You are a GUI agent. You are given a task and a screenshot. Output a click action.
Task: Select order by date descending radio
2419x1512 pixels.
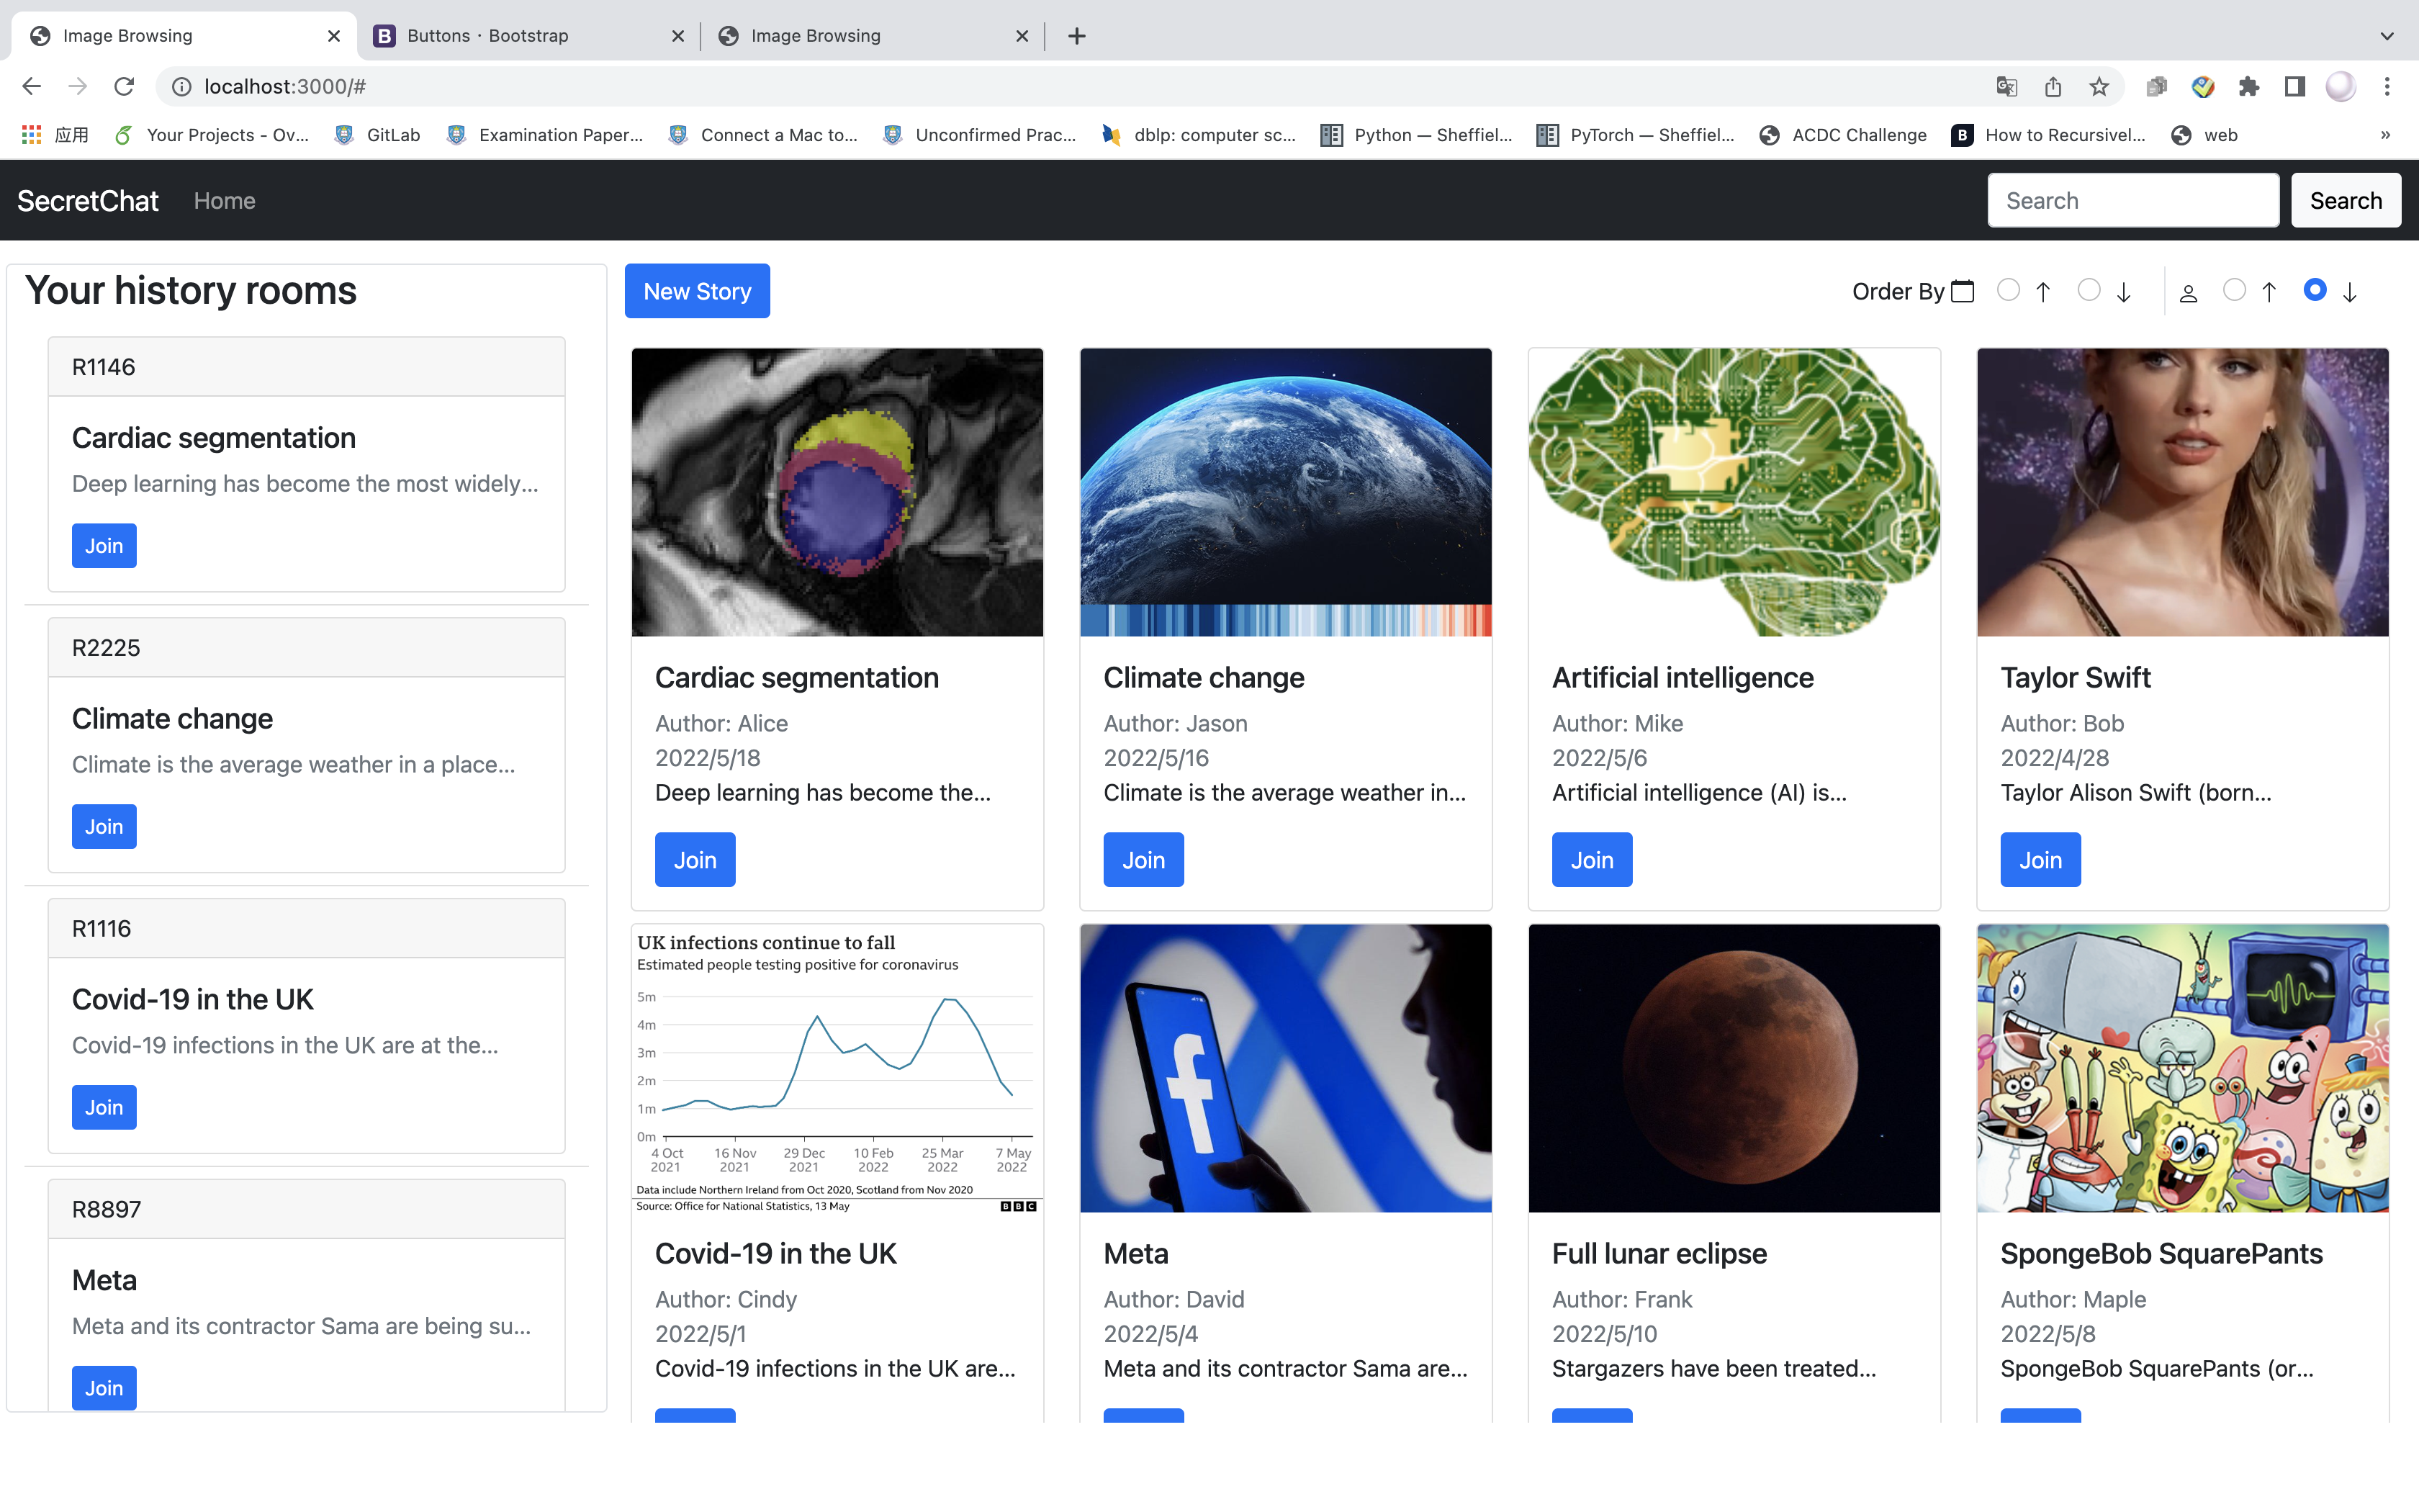click(x=2089, y=290)
